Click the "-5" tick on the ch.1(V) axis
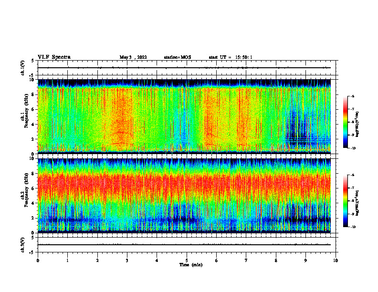This screenshot has width=378, height=292. point(32,75)
